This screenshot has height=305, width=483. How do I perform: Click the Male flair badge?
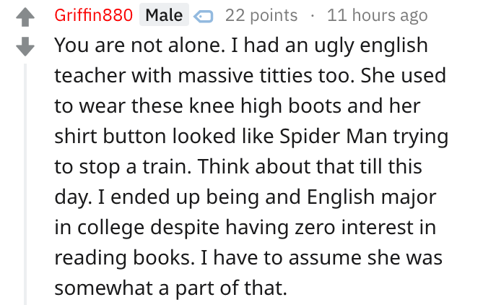point(164,14)
